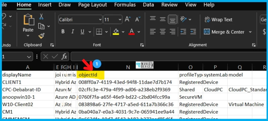This screenshot has width=268, height=121.
Task: Switch to the Page Layout tab
Action: 92,5
